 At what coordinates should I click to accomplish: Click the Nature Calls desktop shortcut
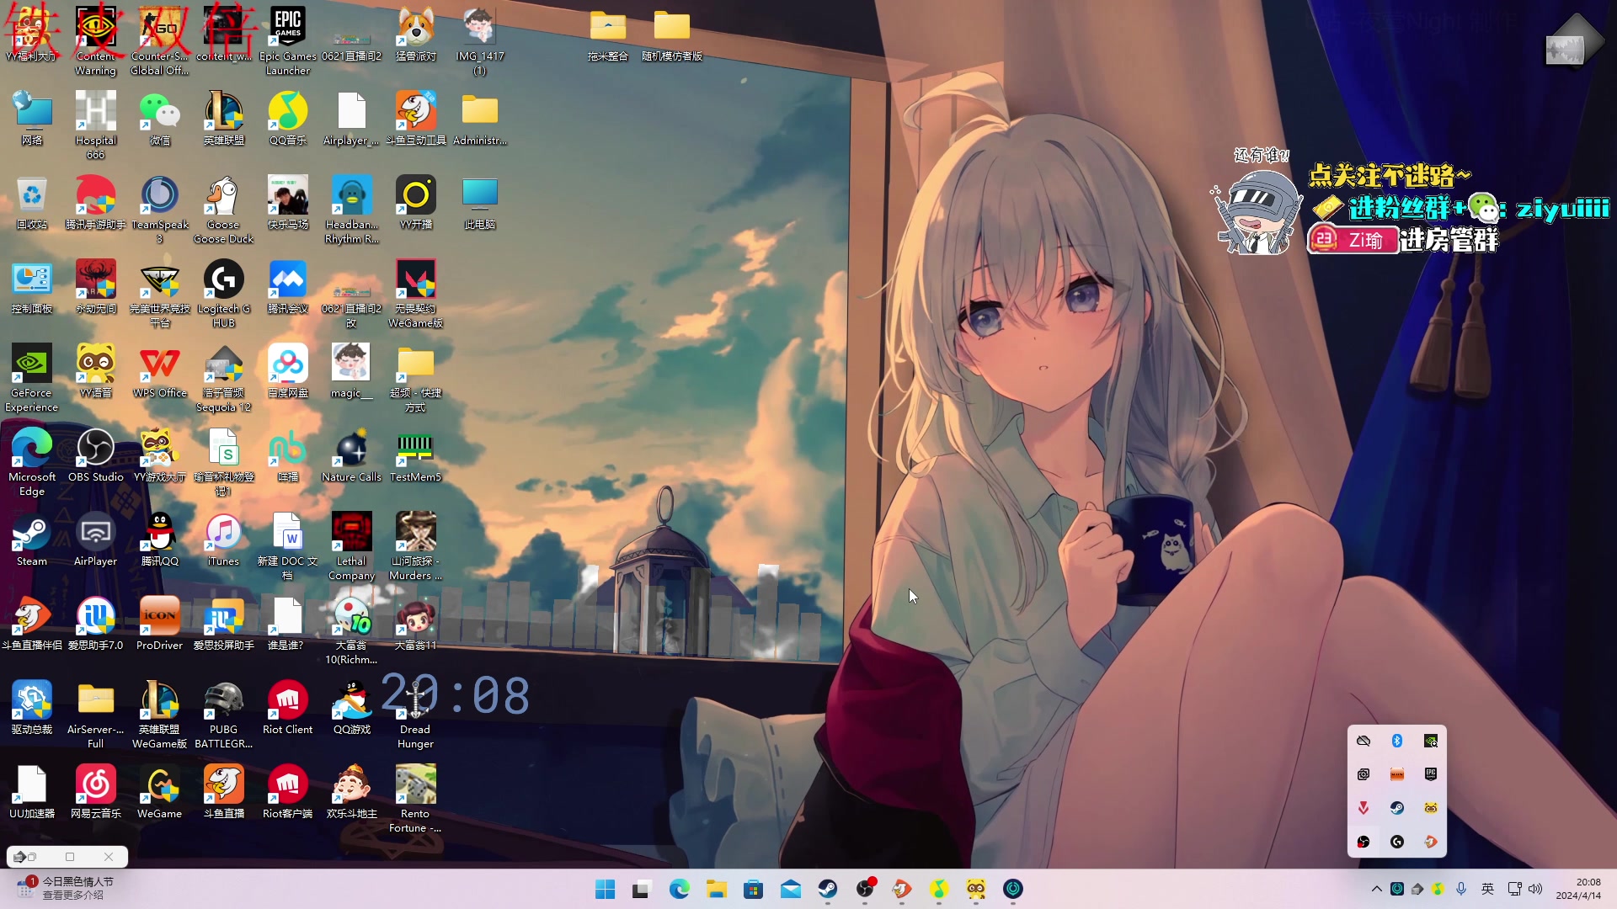click(x=352, y=454)
